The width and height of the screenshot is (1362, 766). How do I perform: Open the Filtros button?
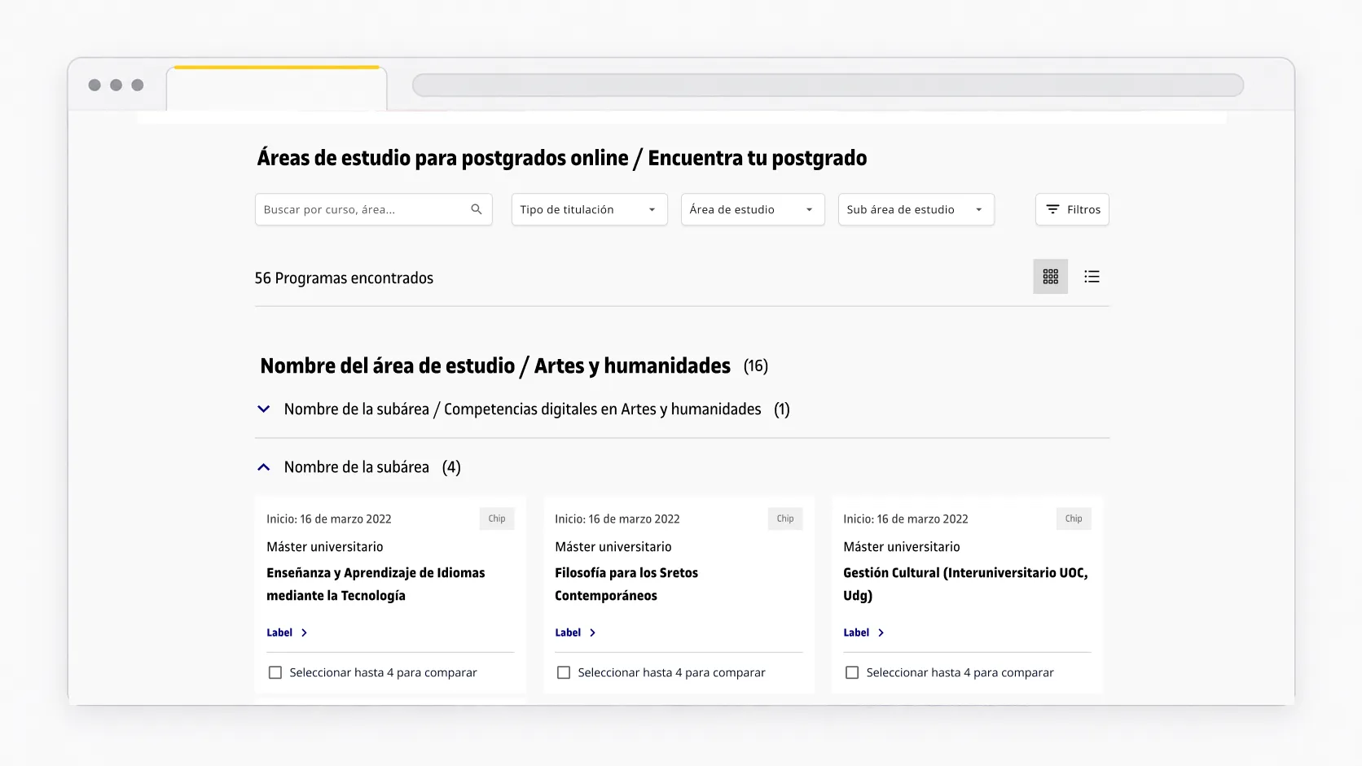1072,209
